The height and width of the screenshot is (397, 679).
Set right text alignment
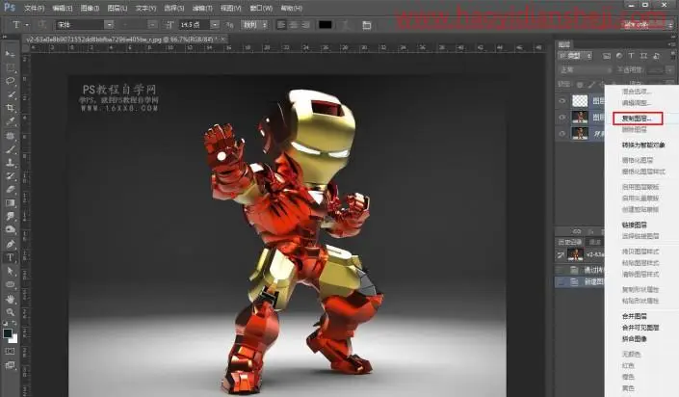click(x=305, y=25)
